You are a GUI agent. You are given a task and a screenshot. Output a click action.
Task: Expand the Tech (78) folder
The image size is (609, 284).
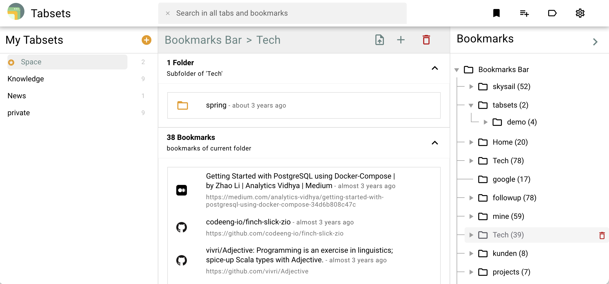[471, 161]
